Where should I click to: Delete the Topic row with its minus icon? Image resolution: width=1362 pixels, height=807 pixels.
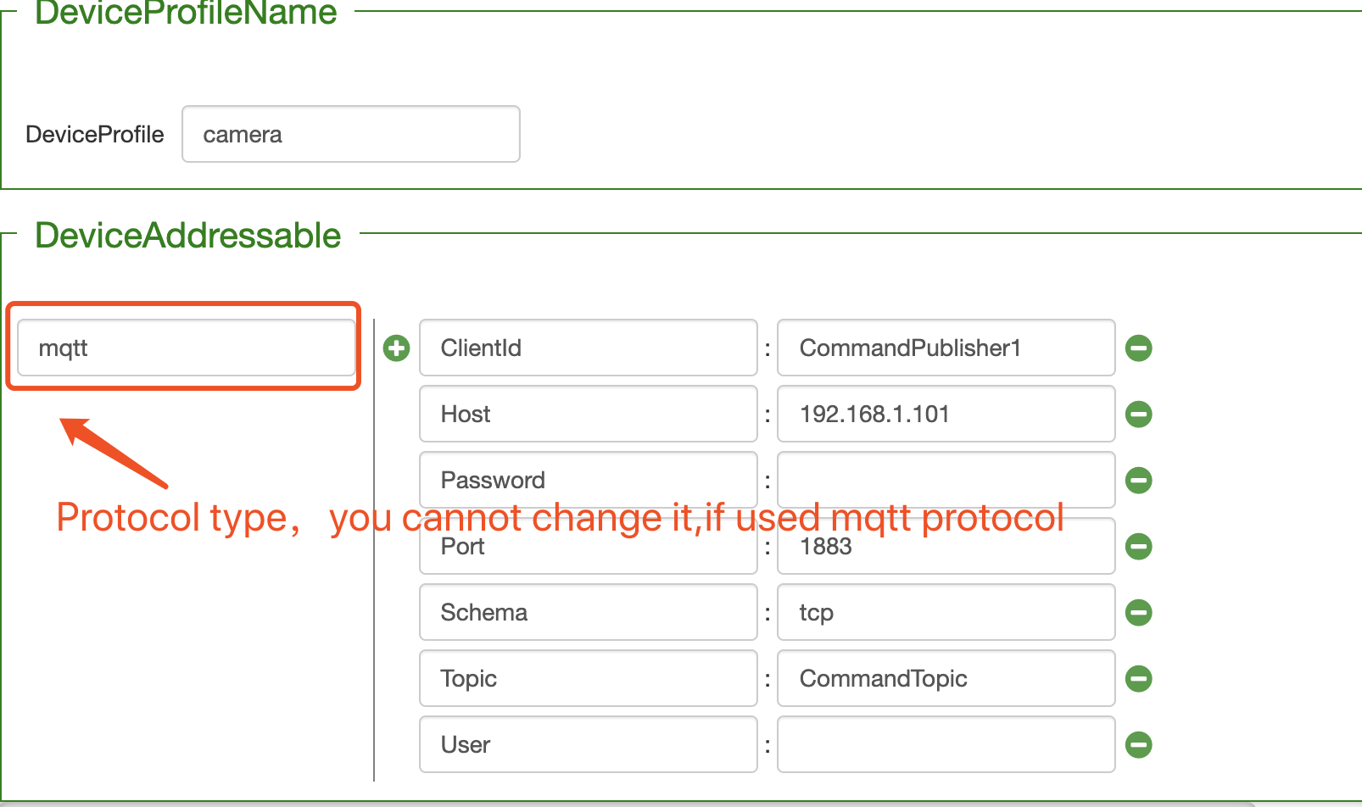pyautogui.click(x=1139, y=678)
